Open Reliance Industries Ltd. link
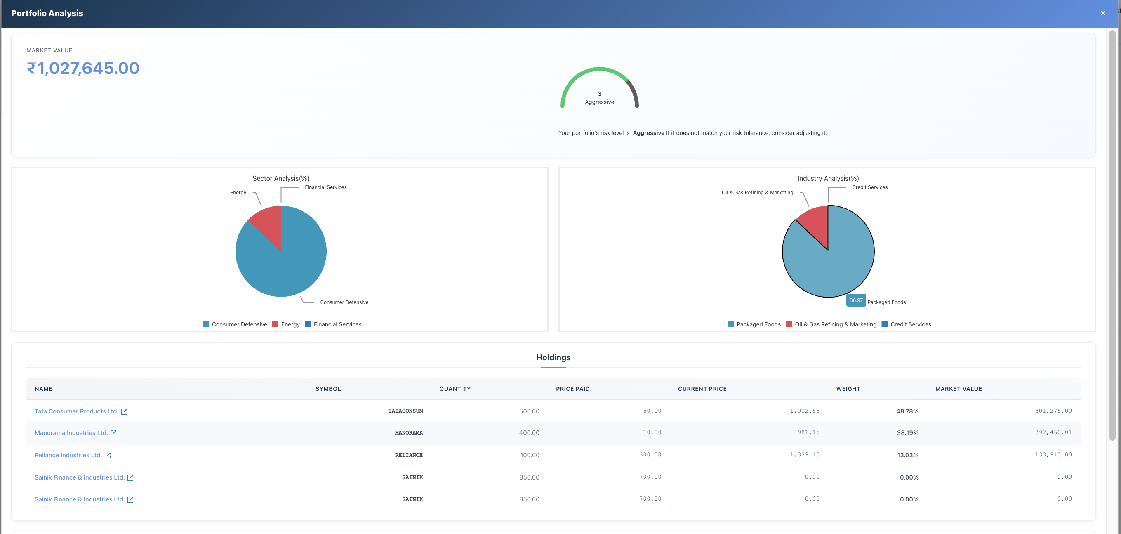The width and height of the screenshot is (1121, 534). (x=68, y=455)
